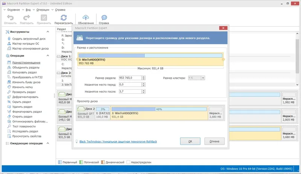Open the Операции menu
The height and width of the screenshot is (174, 301).
(x=43, y=9)
